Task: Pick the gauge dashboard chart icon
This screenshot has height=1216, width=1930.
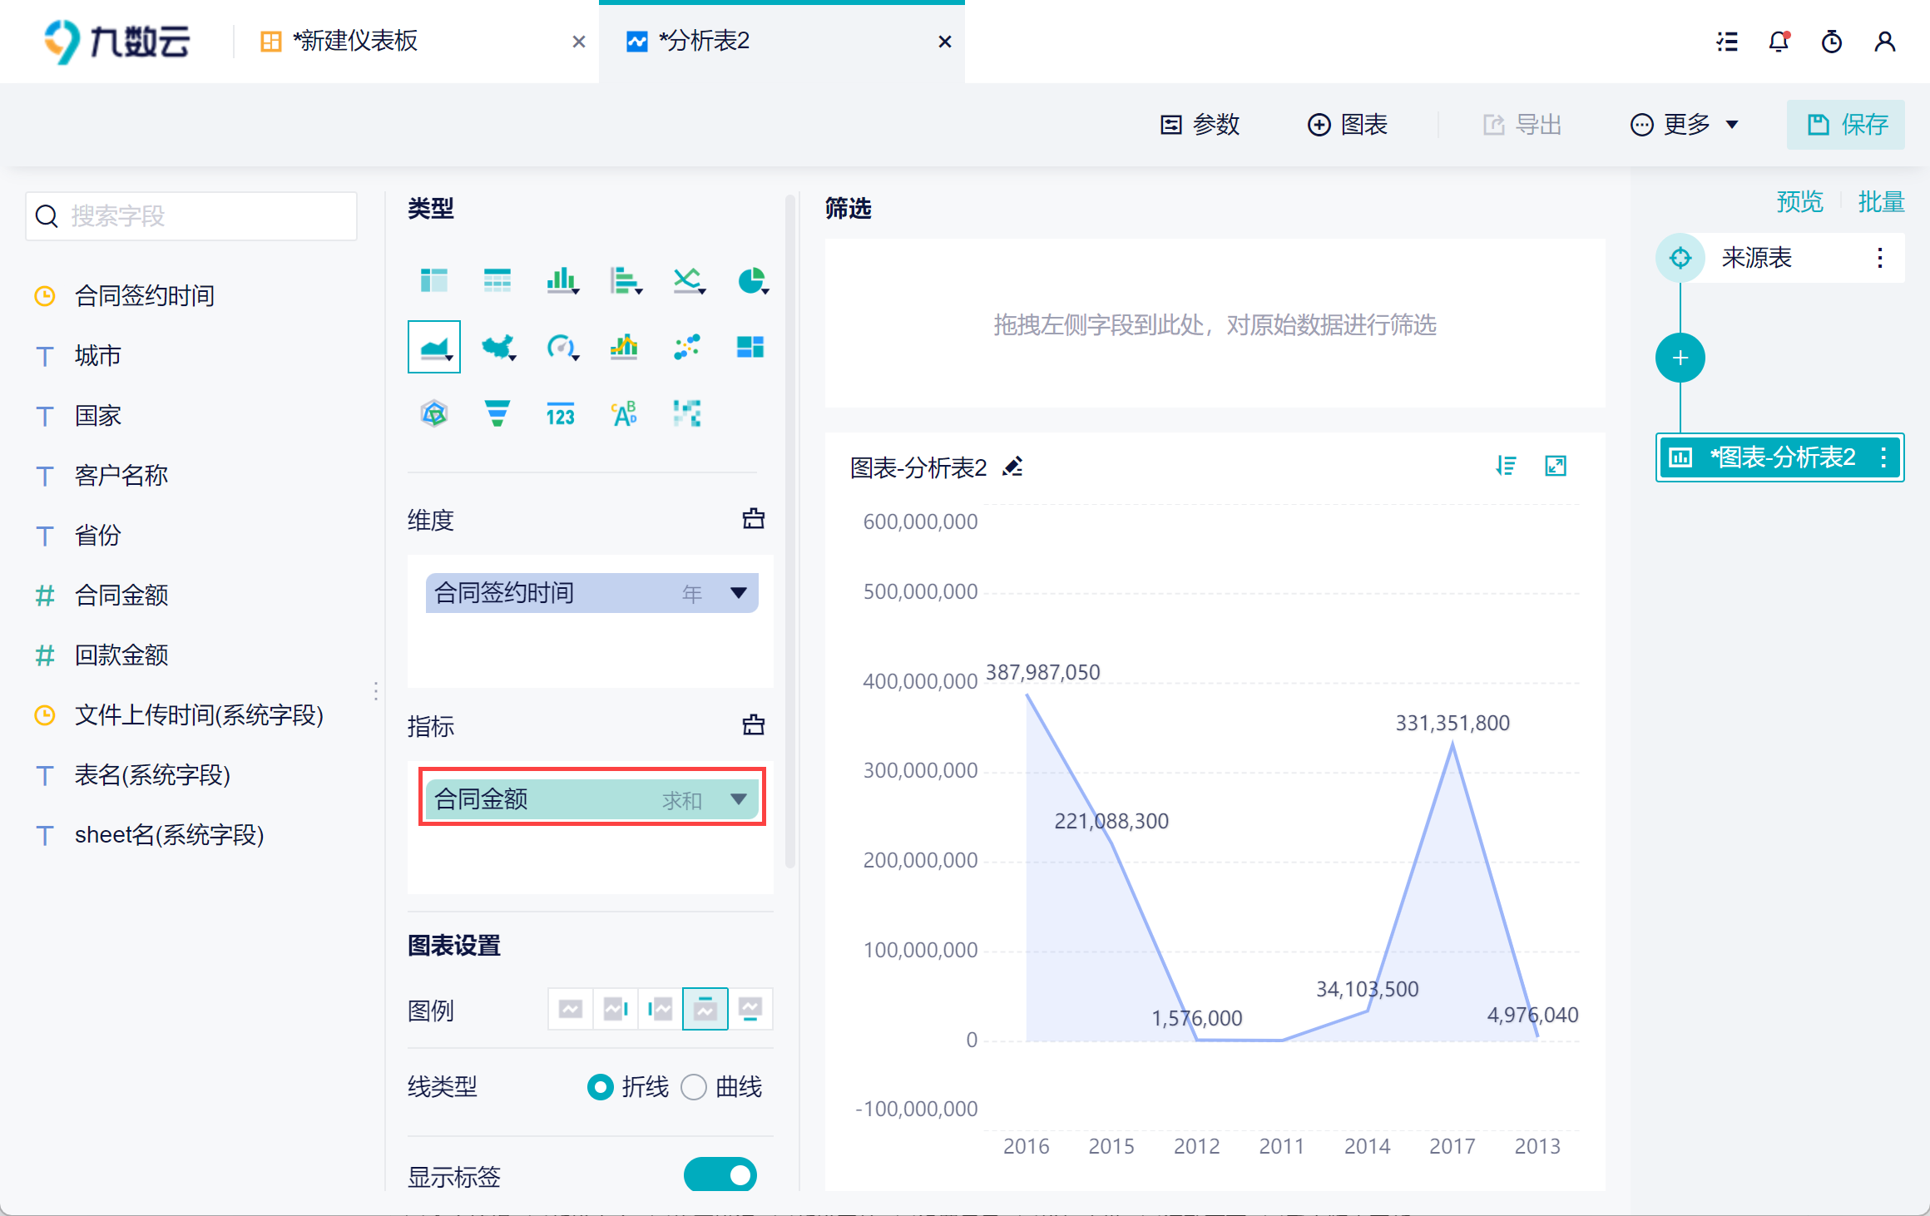Action: [x=561, y=347]
